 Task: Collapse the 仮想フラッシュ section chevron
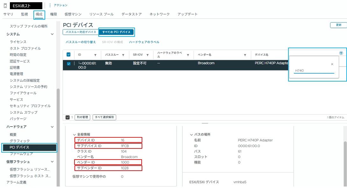pos(52,161)
